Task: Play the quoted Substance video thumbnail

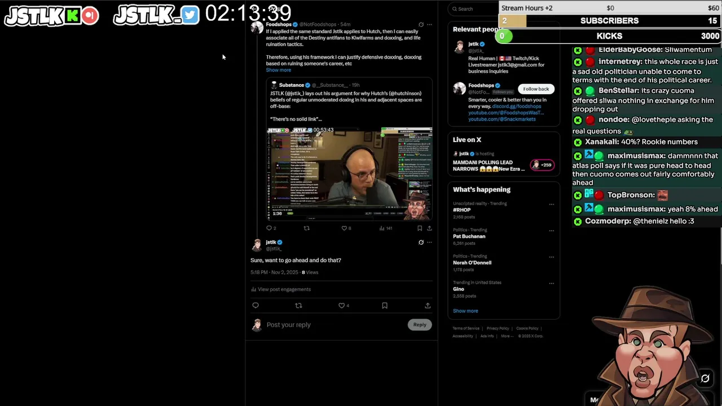Action: pos(349,173)
